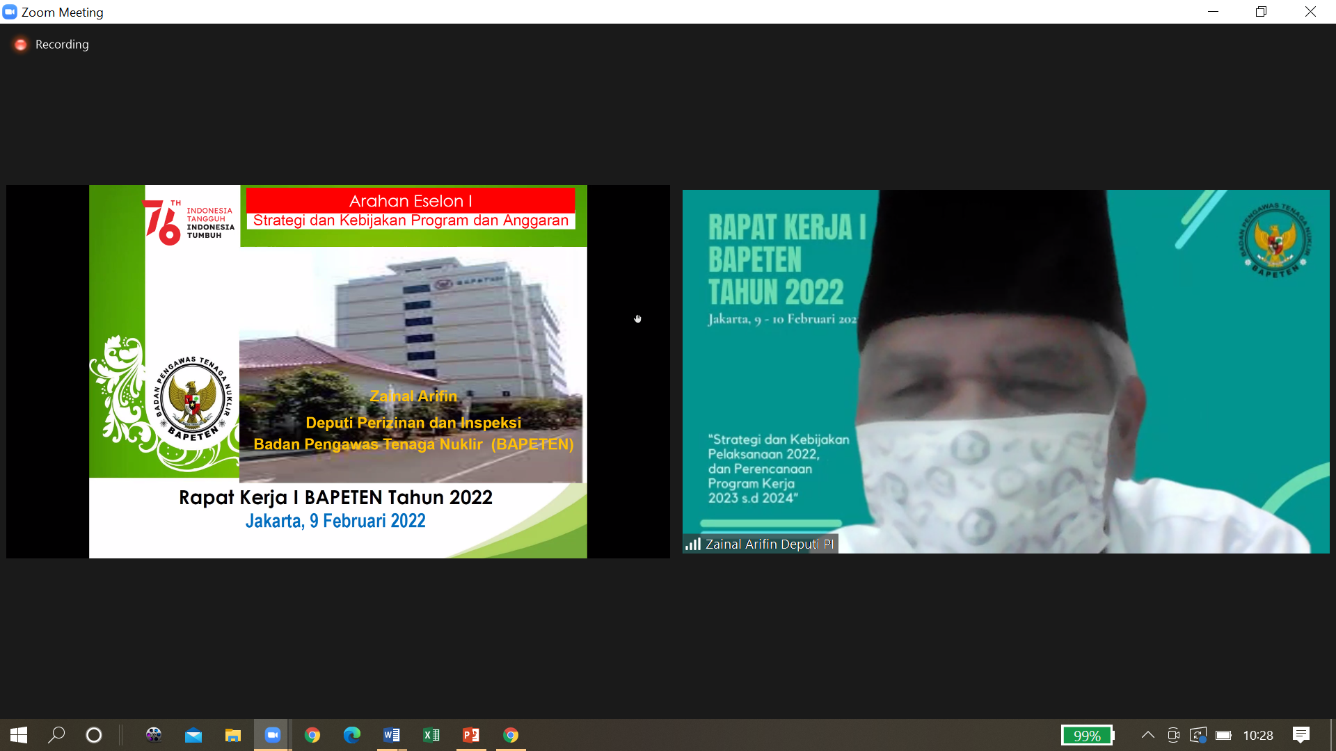Expand the hidden system tray icons
The height and width of the screenshot is (751, 1336).
[x=1148, y=735]
